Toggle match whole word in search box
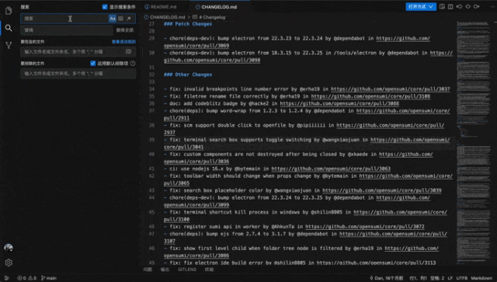Image resolution: width=497 pixels, height=282 pixels. (x=121, y=19)
